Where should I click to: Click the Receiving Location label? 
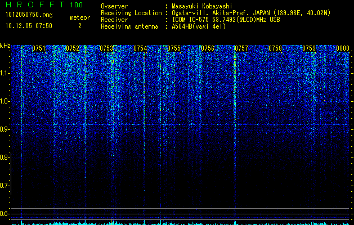tap(131, 13)
